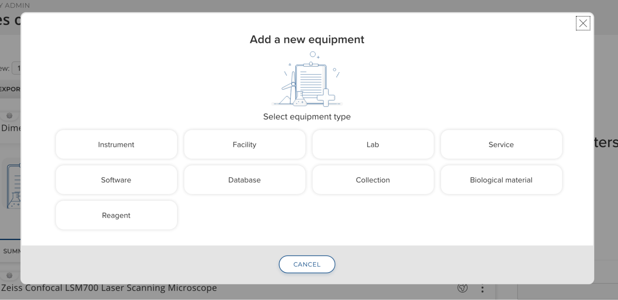Viewport: 618px width, 300px height.
Task: Select Database as equipment type
Action: coord(245,180)
